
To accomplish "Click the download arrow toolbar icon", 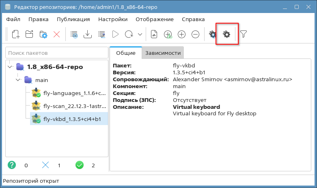I will click(x=87, y=35).
